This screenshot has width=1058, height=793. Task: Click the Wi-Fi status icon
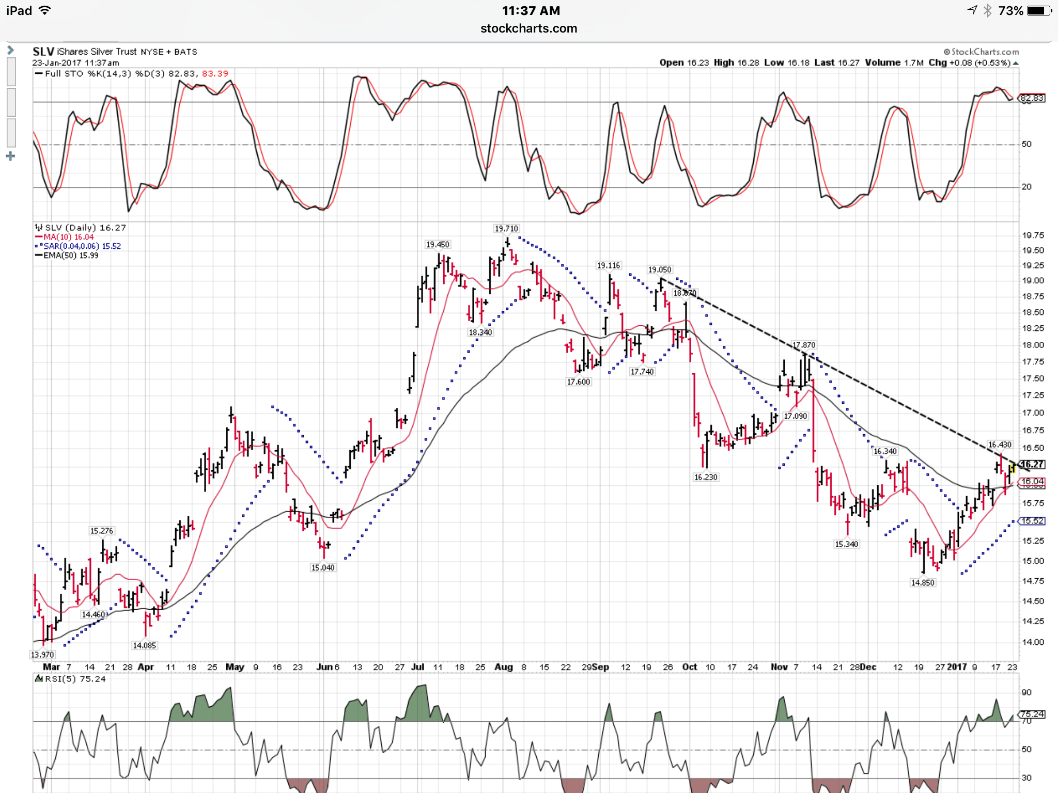[45, 10]
